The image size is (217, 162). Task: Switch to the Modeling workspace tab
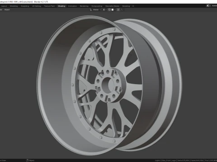(14, 6)
